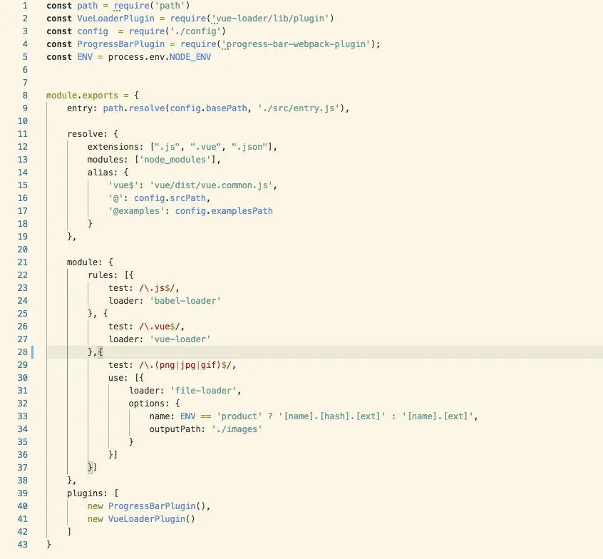This screenshot has width=603, height=559.
Task: Click 'product' string on line 33
Action: coord(239,416)
